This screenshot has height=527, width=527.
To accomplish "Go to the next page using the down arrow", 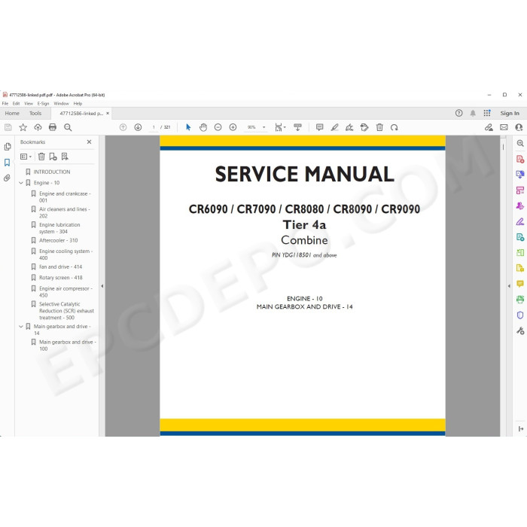I will pyautogui.click(x=138, y=127).
